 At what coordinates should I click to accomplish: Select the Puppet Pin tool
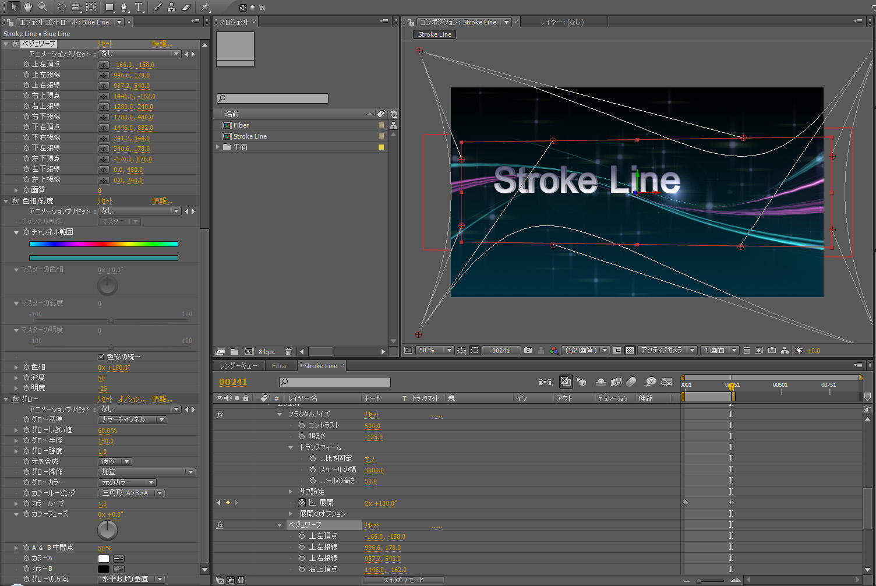pyautogui.click(x=205, y=7)
